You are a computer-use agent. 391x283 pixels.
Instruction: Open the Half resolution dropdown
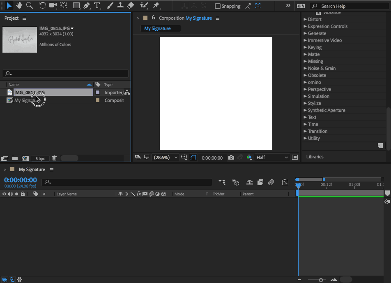point(272,158)
